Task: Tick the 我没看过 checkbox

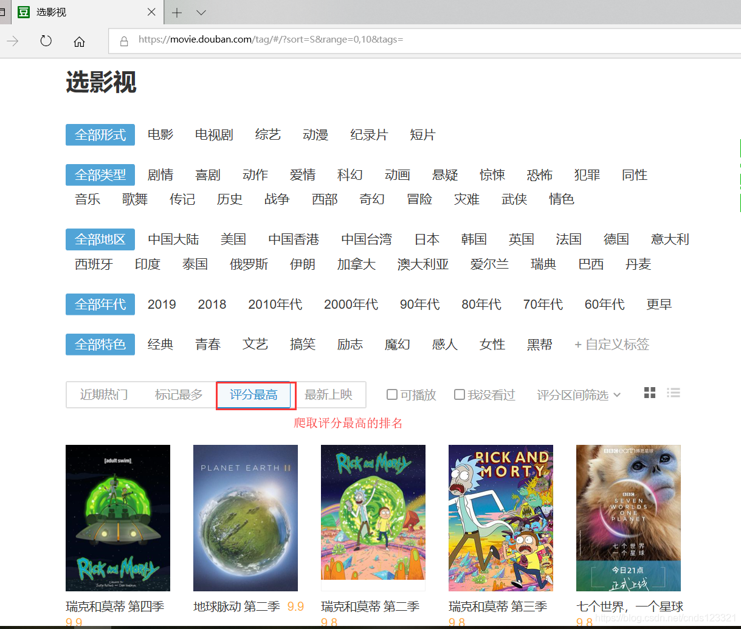Action: pyautogui.click(x=460, y=395)
